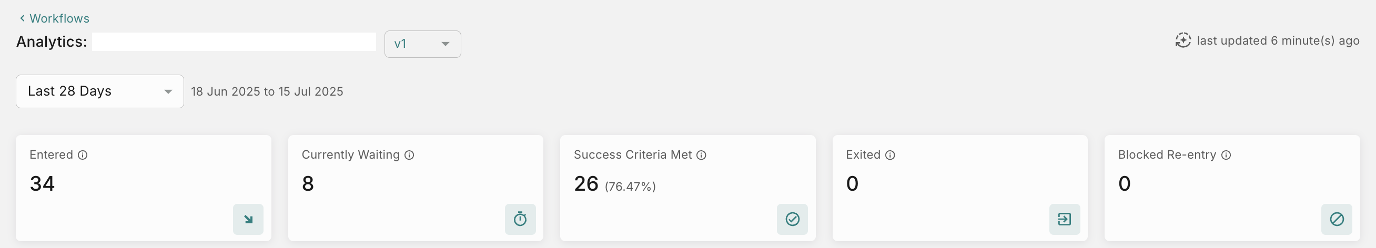Click the Entered arrow icon button

coord(248,219)
